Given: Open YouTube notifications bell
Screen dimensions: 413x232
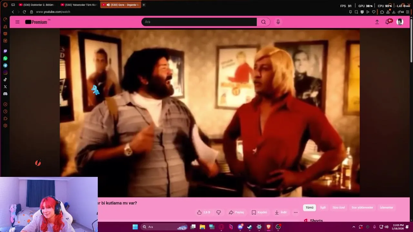Looking at the screenshot, I should coord(388,22).
